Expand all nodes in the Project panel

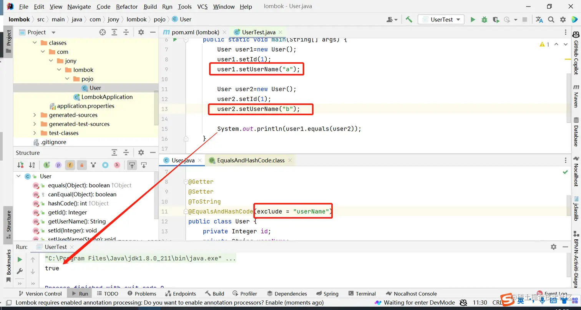click(x=114, y=32)
